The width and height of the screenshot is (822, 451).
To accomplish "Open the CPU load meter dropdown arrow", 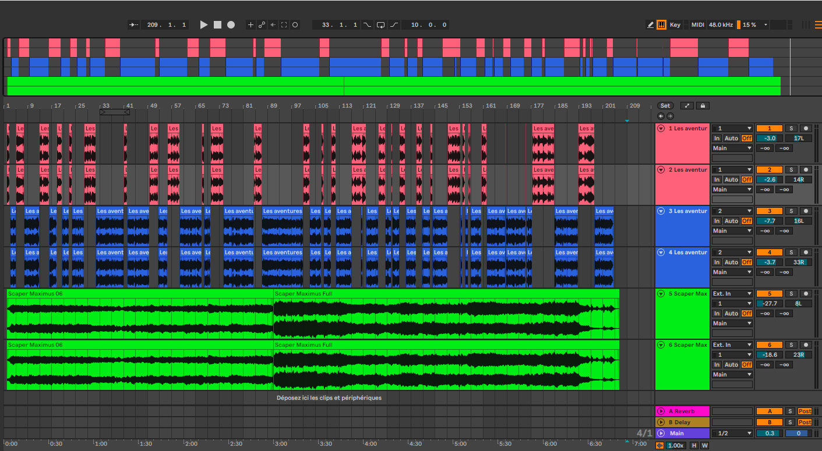I will (765, 24).
